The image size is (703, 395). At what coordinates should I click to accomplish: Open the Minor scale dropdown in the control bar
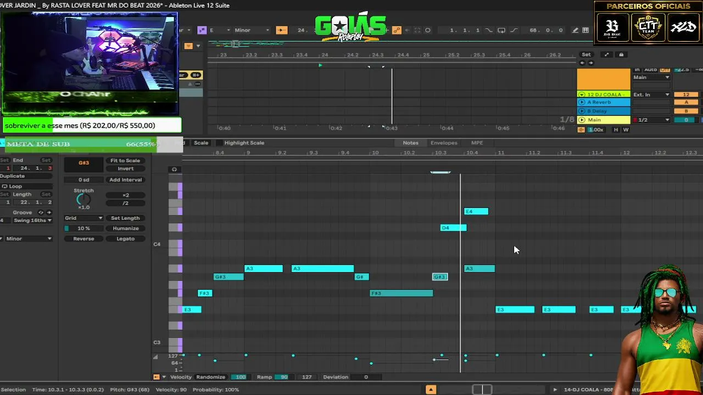click(252, 30)
